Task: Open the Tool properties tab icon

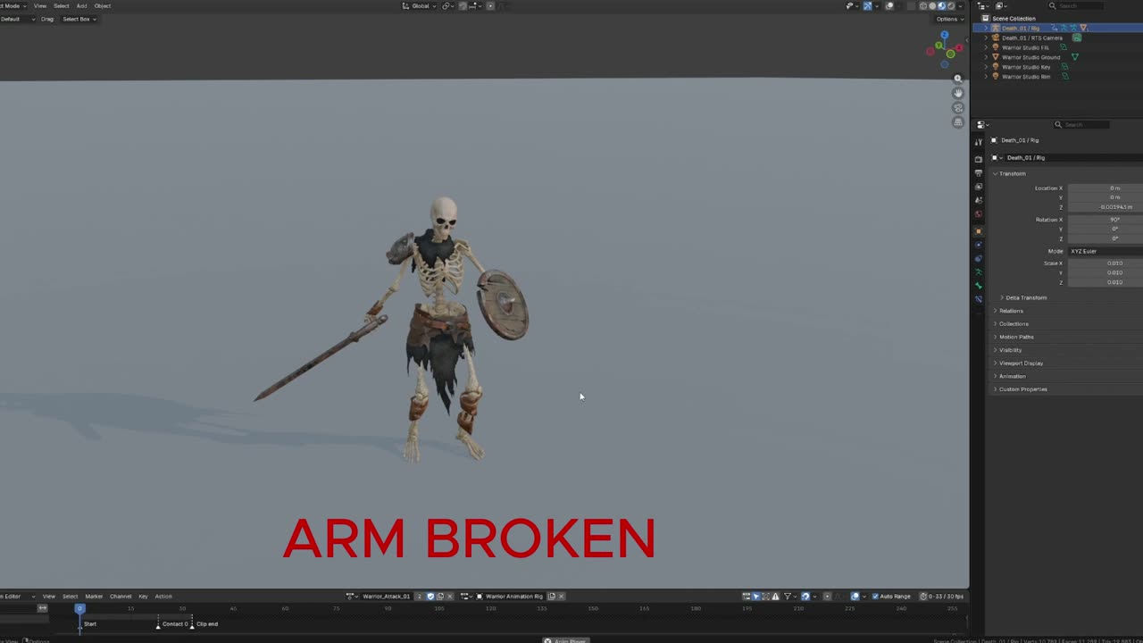Action: [x=979, y=142]
